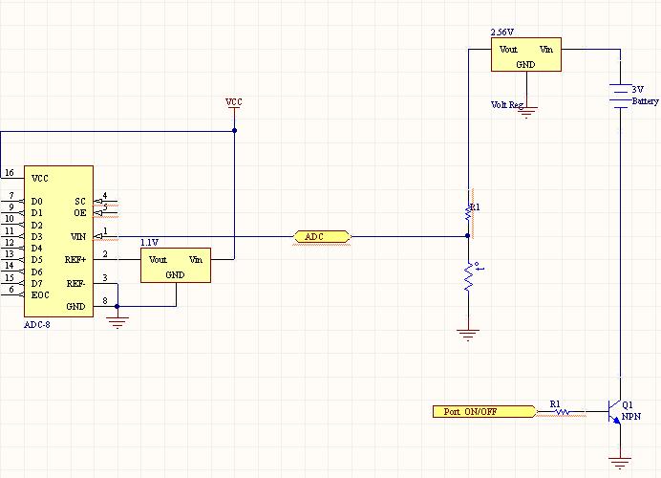This screenshot has width=661, height=478.
Task: Select the 2.56V value label
Action: click(502, 33)
